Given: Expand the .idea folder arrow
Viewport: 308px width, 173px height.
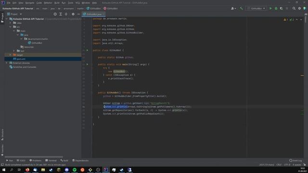Looking at the screenshot, I should pyautogui.click(x=10, y=23).
